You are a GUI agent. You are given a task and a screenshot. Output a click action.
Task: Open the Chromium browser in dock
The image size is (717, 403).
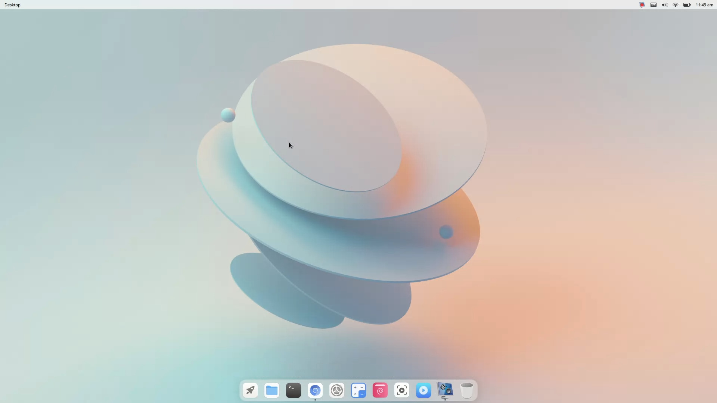315,390
